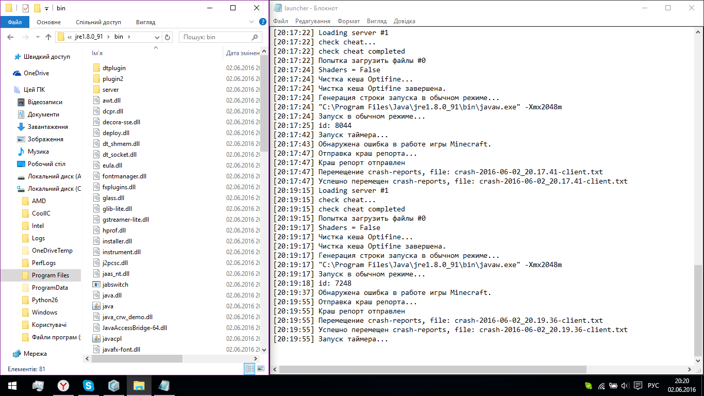Switch to the Вигляд ribbon tab
The width and height of the screenshot is (704, 396).
point(145,22)
